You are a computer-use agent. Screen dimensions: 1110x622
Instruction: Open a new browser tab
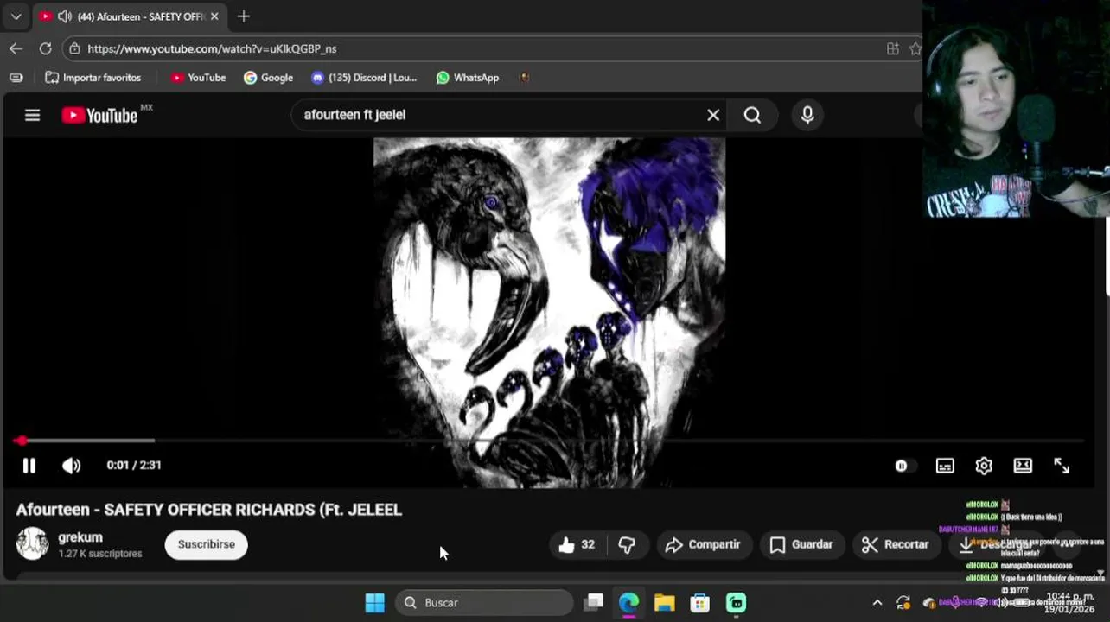click(x=244, y=16)
